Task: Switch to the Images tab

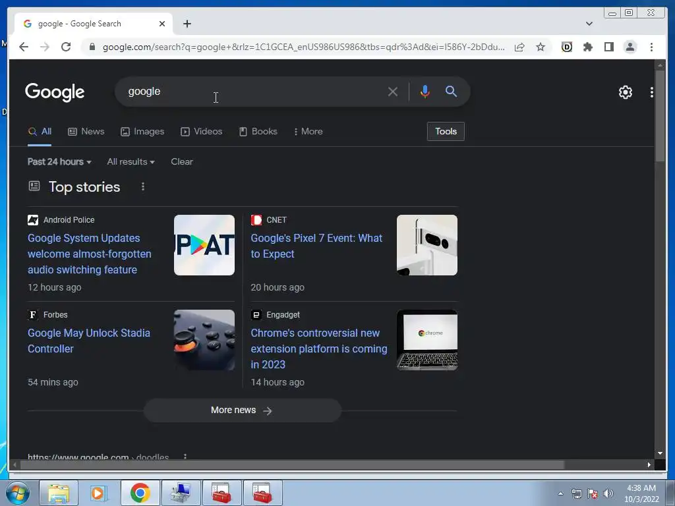Action: [142, 132]
